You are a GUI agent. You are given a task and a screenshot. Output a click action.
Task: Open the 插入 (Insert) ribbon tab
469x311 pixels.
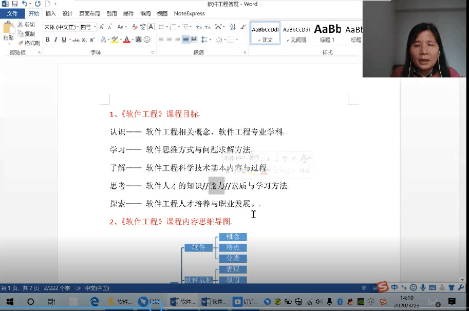click(50, 14)
